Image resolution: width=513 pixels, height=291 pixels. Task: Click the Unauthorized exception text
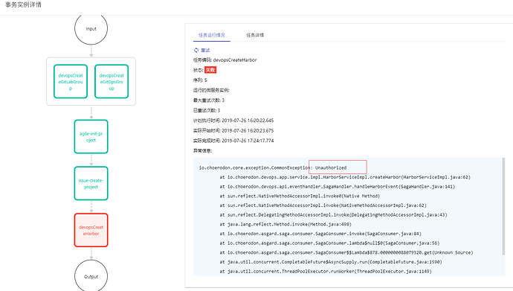pos(331,167)
